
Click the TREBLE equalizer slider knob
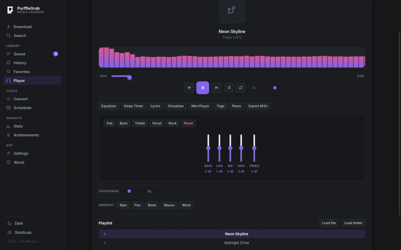(x=254, y=148)
